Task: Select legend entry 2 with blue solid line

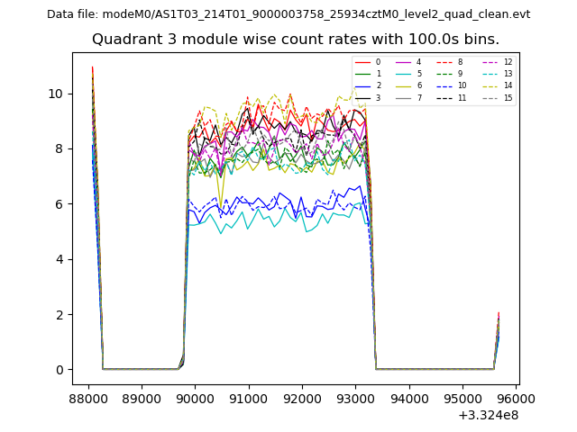Action: coord(362,85)
